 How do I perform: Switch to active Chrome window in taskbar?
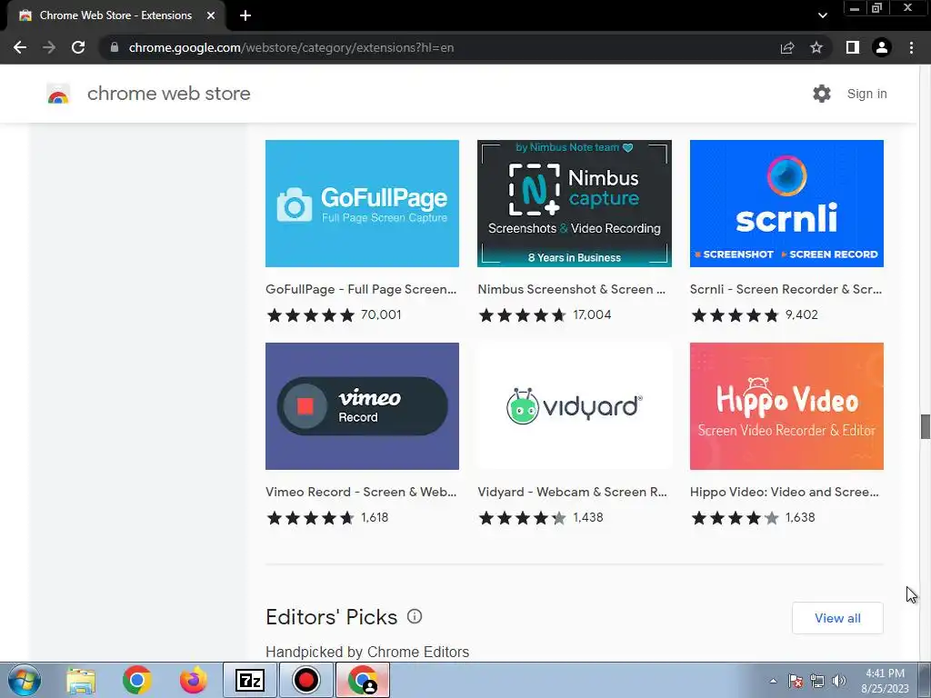[x=363, y=680]
